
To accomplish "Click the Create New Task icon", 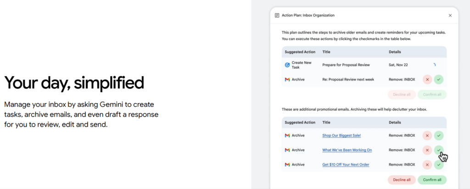I will [287, 65].
